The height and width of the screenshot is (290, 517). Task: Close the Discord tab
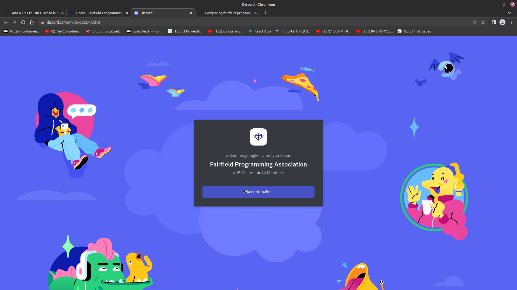[191, 13]
